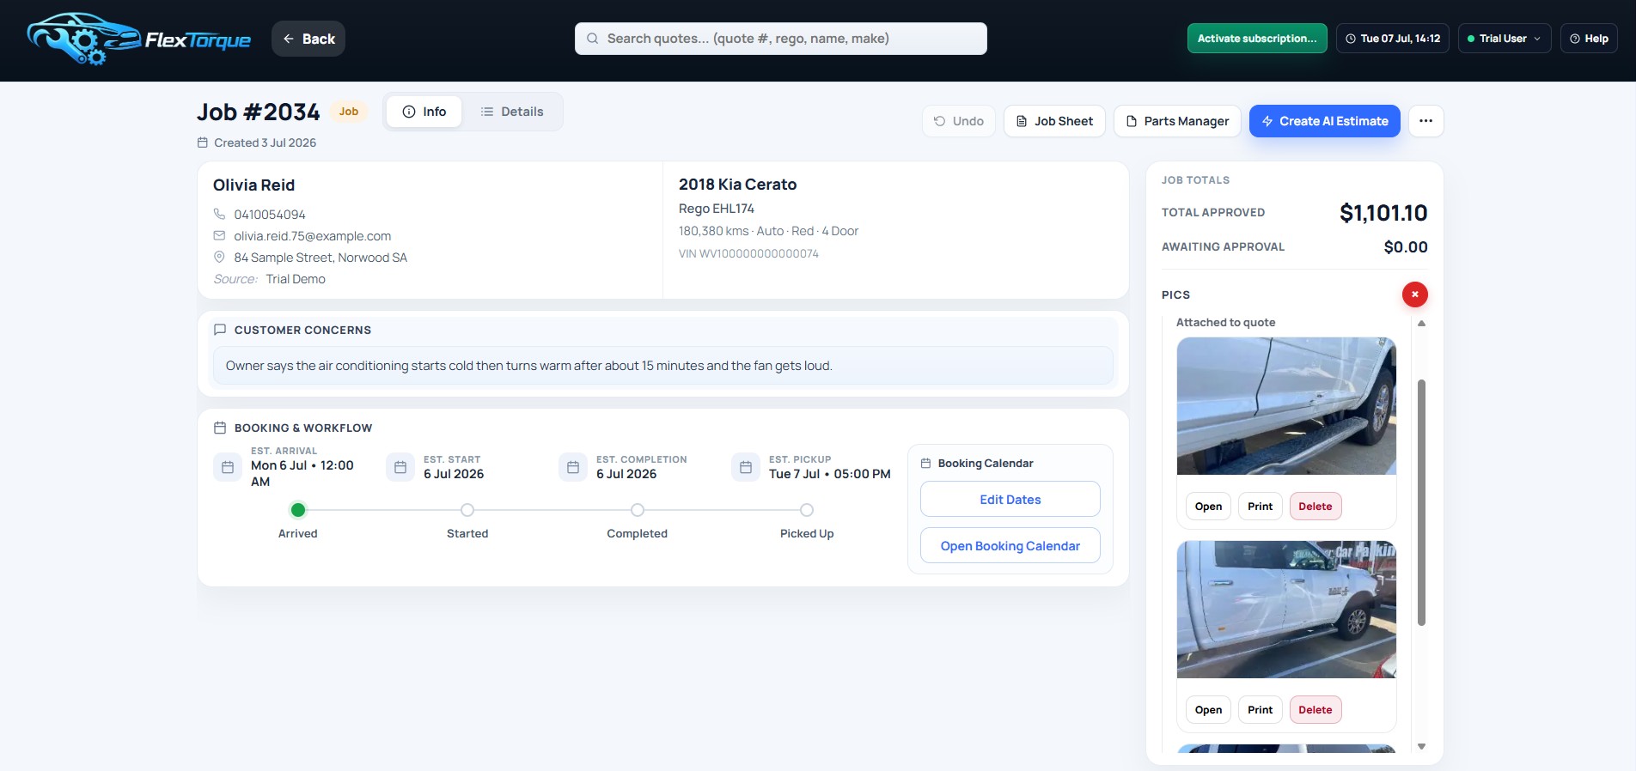Click the email envelope icon beside olivia.reid.75
The width and height of the screenshot is (1636, 771).
tap(219, 235)
